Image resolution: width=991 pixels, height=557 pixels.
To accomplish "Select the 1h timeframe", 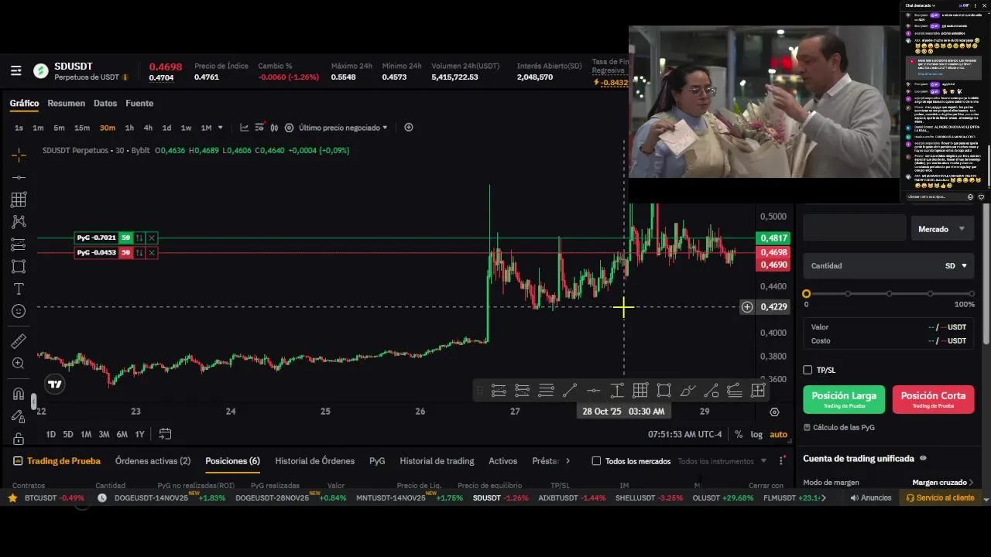I will (x=129, y=128).
